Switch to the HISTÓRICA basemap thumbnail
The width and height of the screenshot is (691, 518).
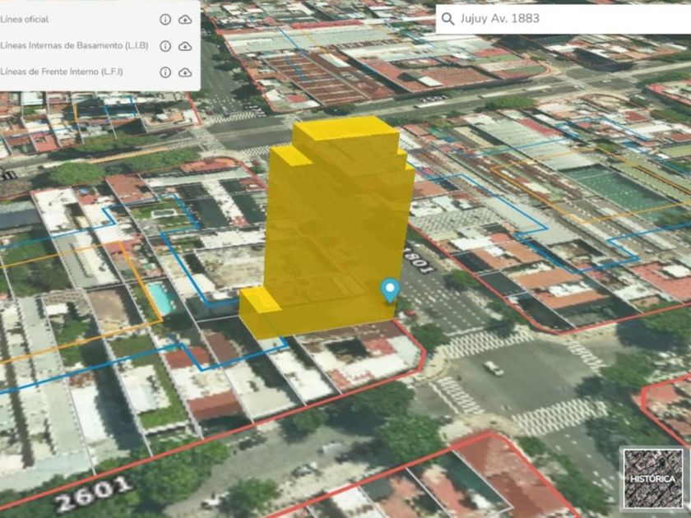click(652, 478)
